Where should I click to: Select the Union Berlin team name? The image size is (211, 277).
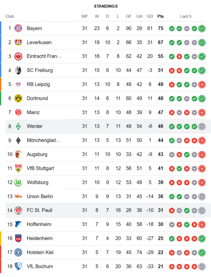(x=40, y=196)
